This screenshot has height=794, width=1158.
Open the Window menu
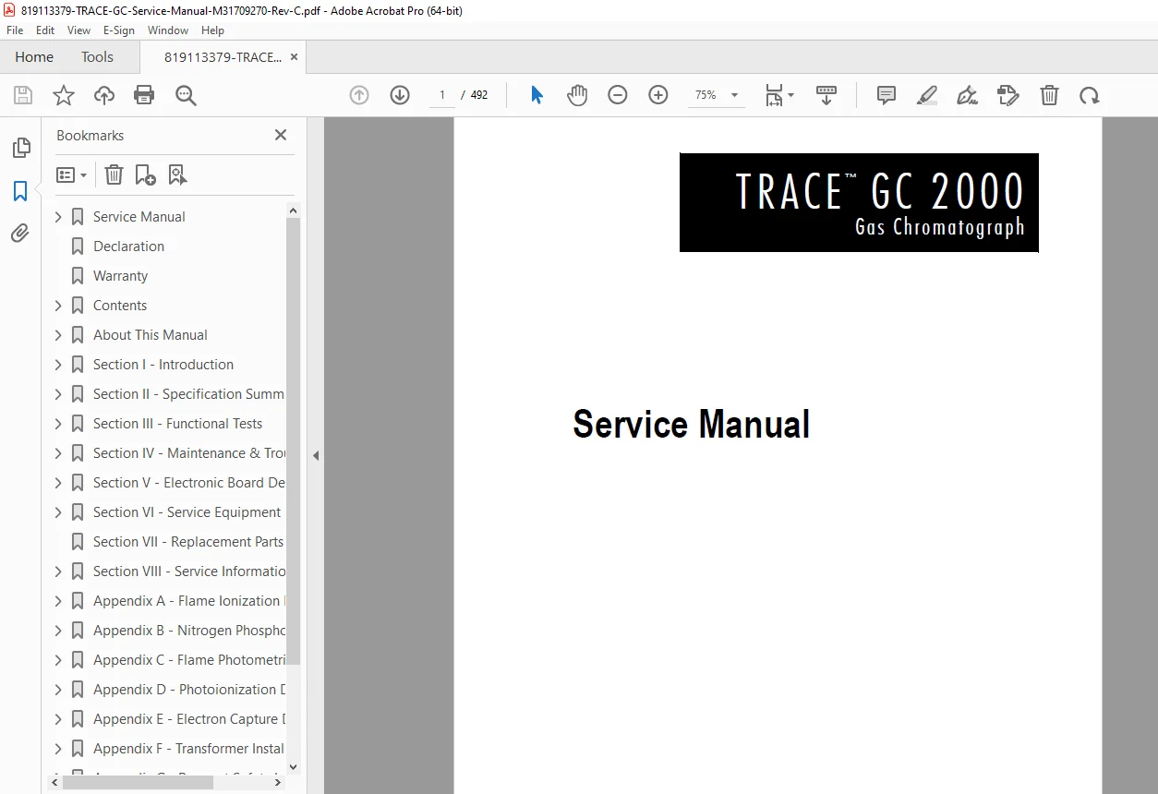(168, 30)
